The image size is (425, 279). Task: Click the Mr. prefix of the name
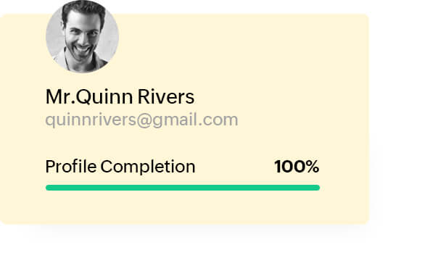tap(60, 96)
